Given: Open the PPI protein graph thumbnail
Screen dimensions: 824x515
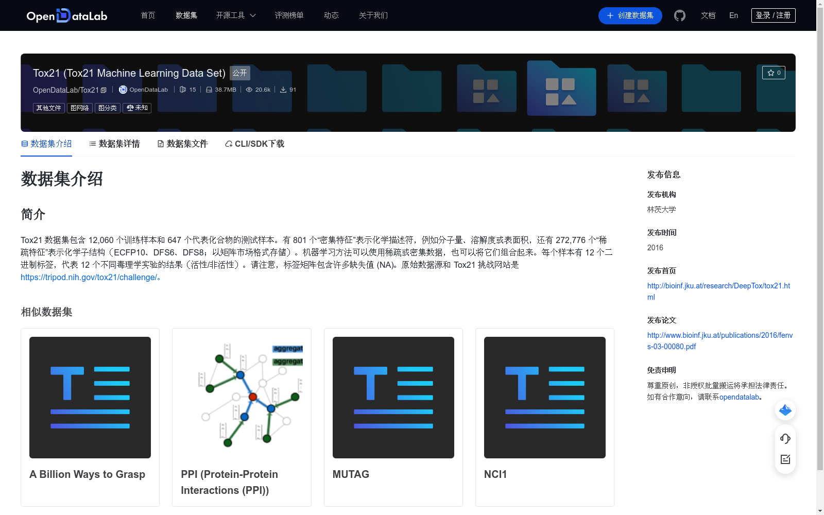Looking at the screenshot, I should (x=242, y=398).
